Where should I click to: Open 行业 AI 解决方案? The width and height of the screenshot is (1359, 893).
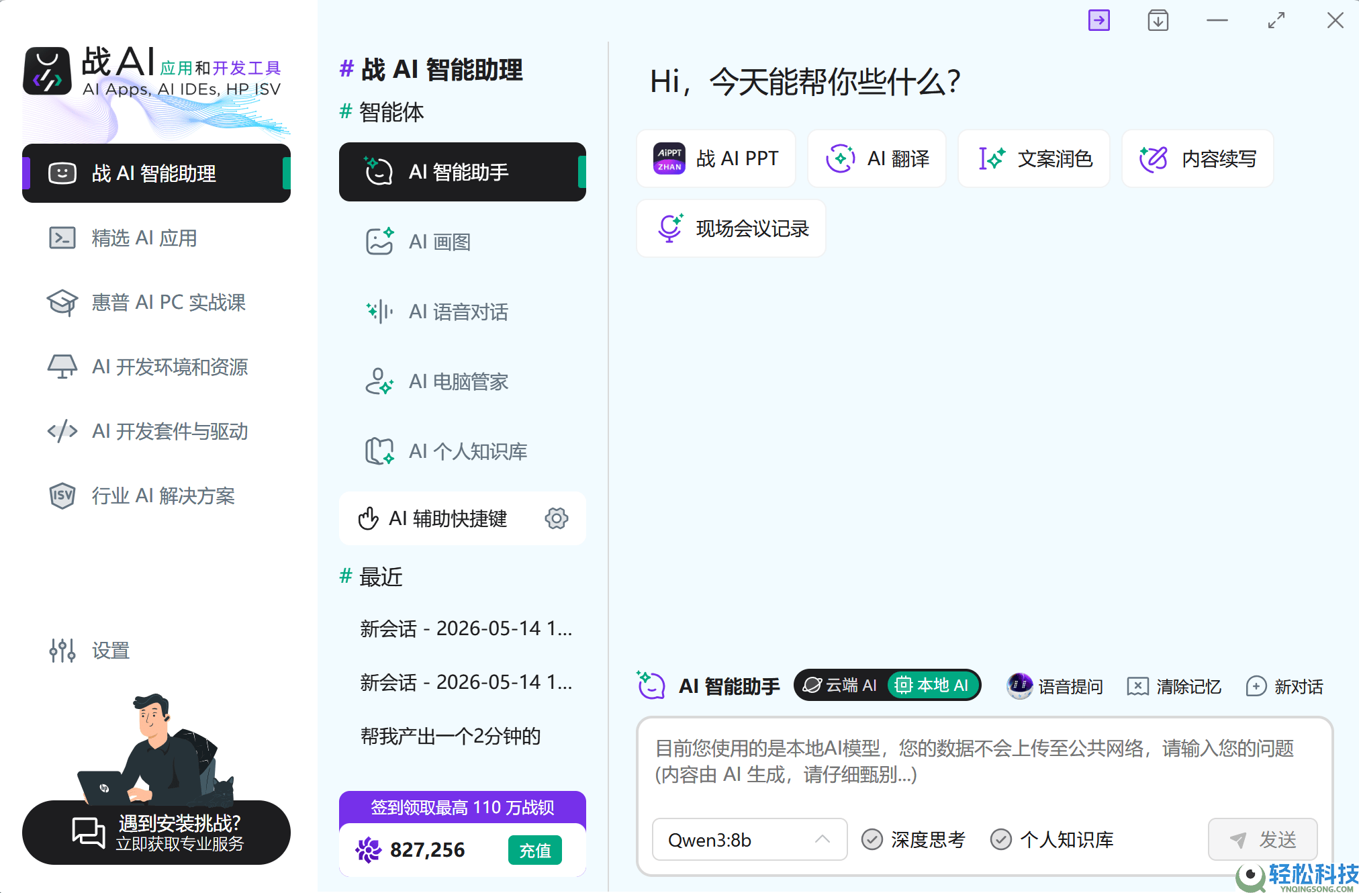156,496
